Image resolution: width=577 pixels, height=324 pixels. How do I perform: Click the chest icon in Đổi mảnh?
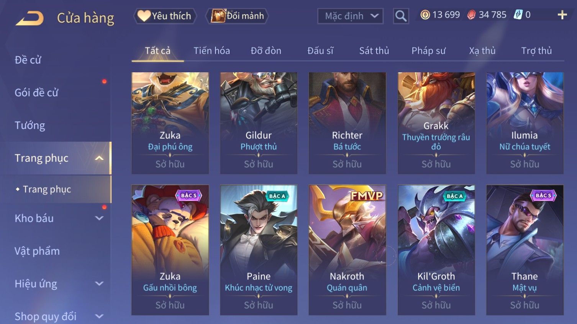click(x=218, y=16)
